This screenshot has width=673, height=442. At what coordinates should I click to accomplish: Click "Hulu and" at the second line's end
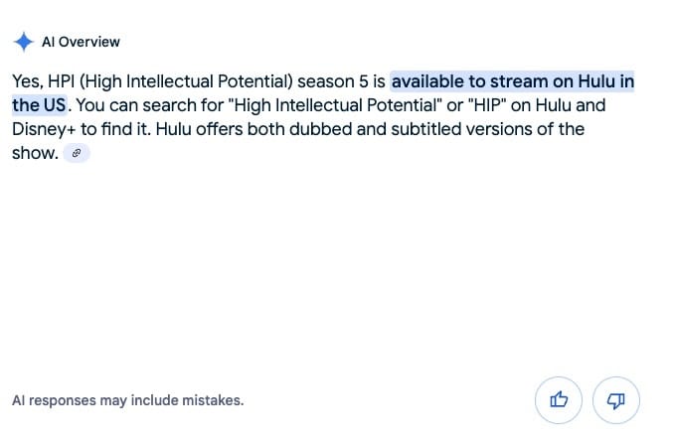(571, 105)
